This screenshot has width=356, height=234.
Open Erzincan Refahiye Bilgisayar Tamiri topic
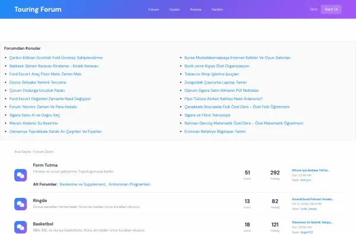coord(215,132)
